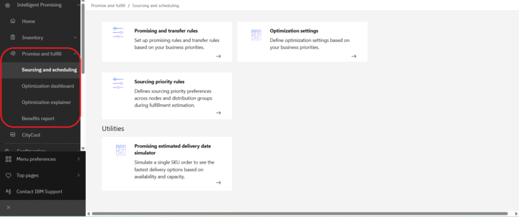Select Optimization explainer in the sidebar

point(46,102)
